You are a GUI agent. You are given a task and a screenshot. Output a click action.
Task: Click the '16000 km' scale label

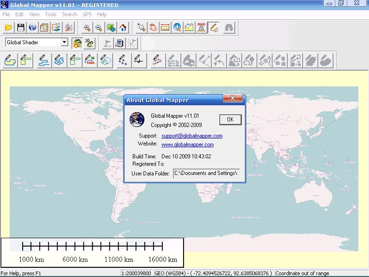pos(163,259)
